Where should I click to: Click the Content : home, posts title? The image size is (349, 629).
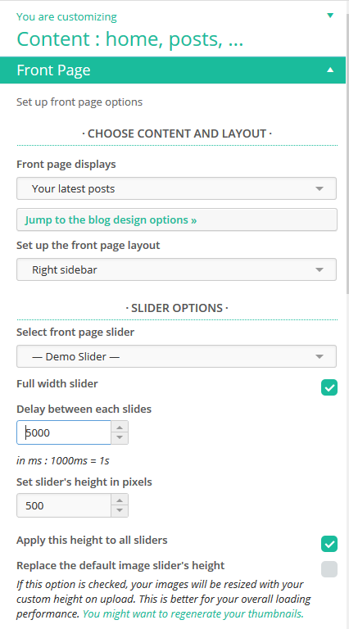pos(130,39)
